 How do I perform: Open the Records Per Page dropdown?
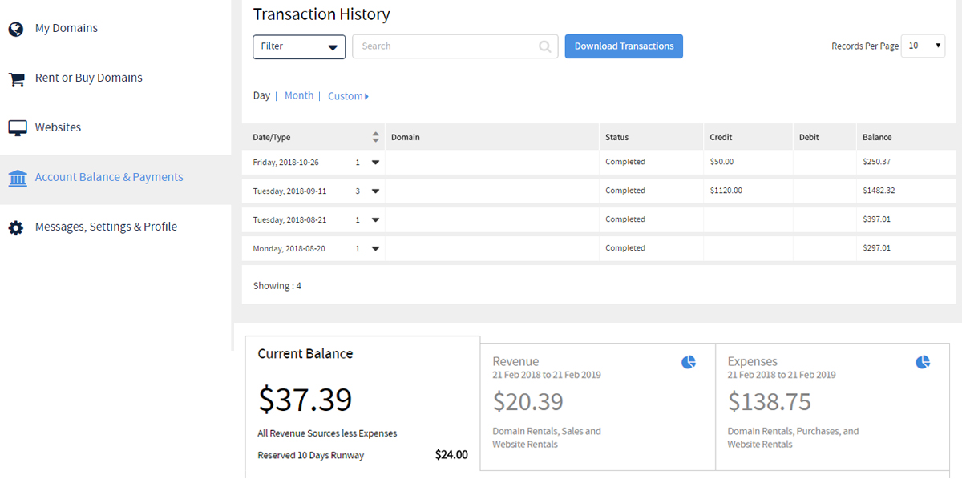[924, 46]
